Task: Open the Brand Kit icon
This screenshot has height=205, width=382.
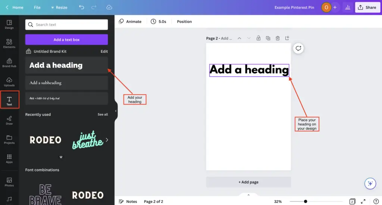Action: [28, 51]
